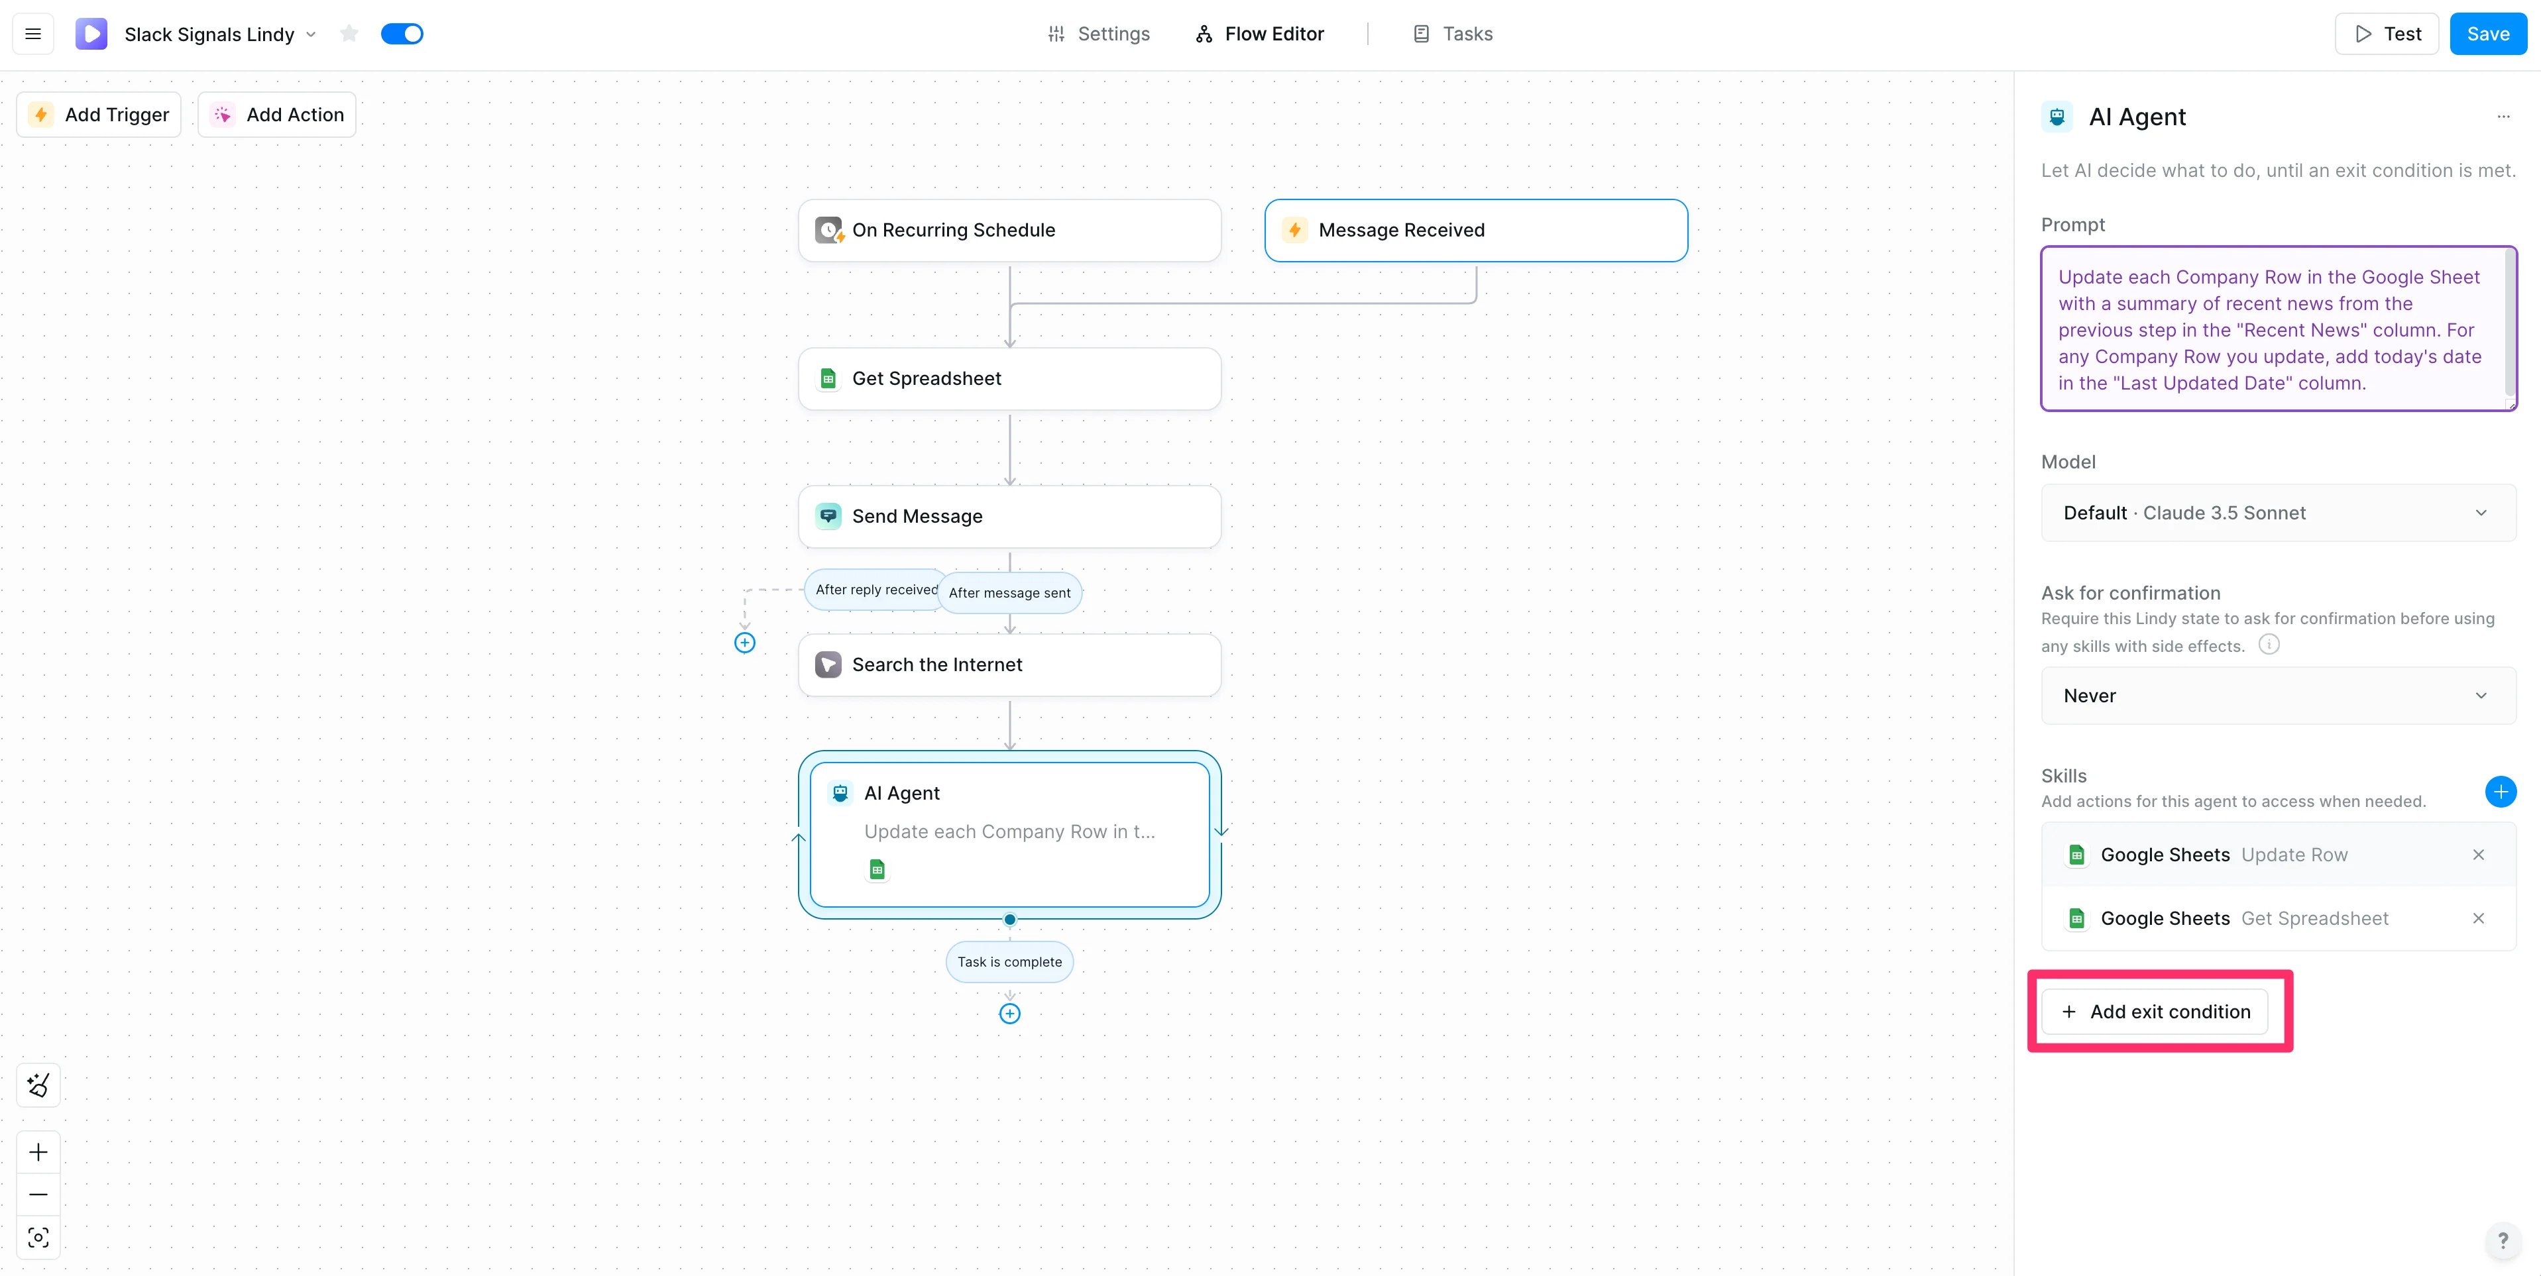Click the Save button
This screenshot has height=1276, width=2541.
click(x=2487, y=34)
